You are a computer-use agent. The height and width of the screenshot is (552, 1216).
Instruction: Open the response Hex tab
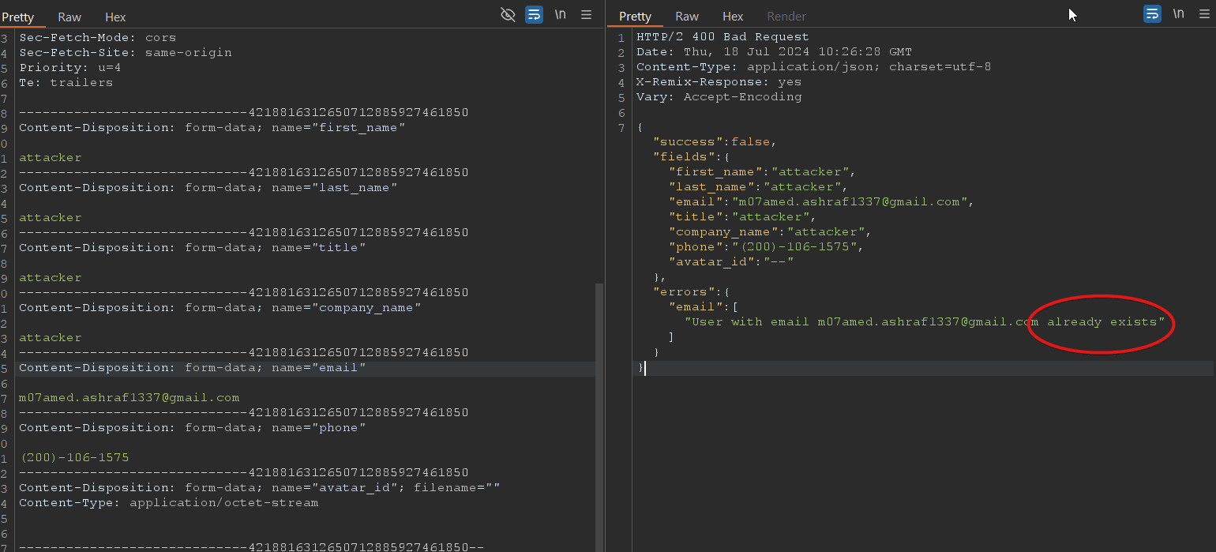[x=733, y=17]
